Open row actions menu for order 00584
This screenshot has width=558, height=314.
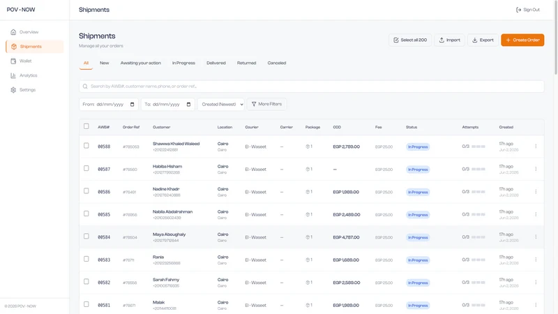pos(536,237)
